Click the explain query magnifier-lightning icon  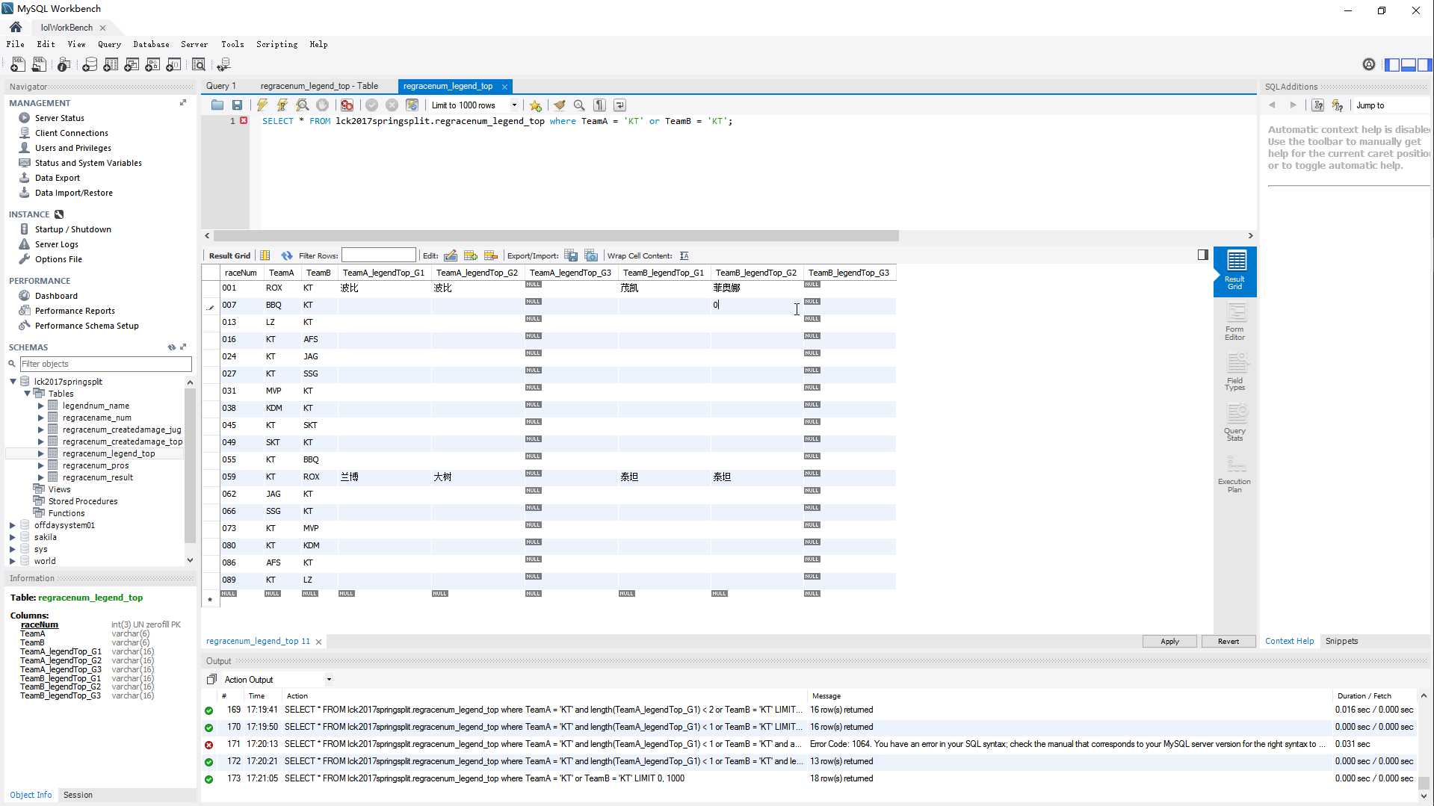pos(302,105)
